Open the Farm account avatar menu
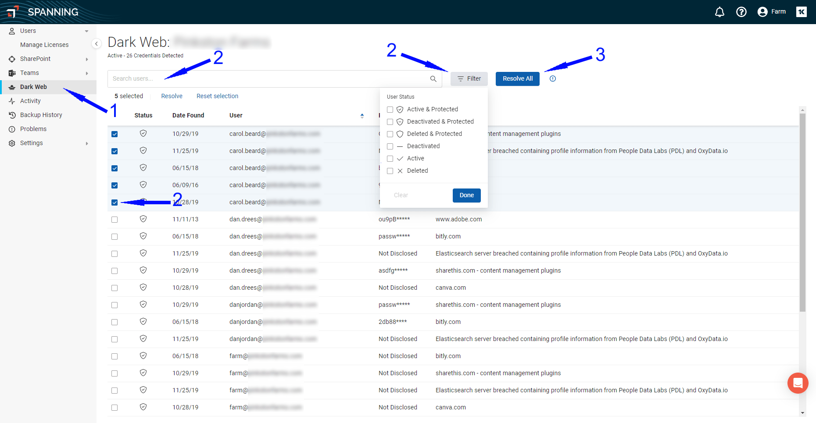The height and width of the screenshot is (423, 816). 772,12
